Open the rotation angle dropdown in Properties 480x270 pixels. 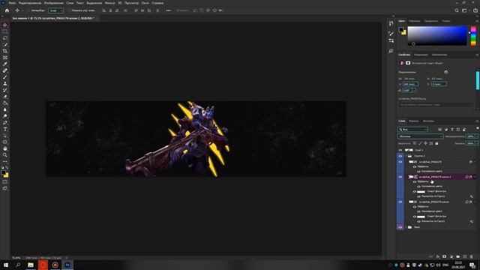click(414, 90)
